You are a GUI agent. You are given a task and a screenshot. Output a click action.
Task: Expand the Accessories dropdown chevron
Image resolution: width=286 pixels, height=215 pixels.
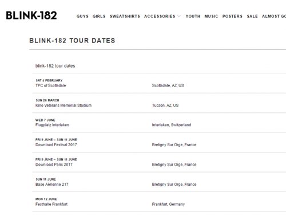[x=179, y=16]
